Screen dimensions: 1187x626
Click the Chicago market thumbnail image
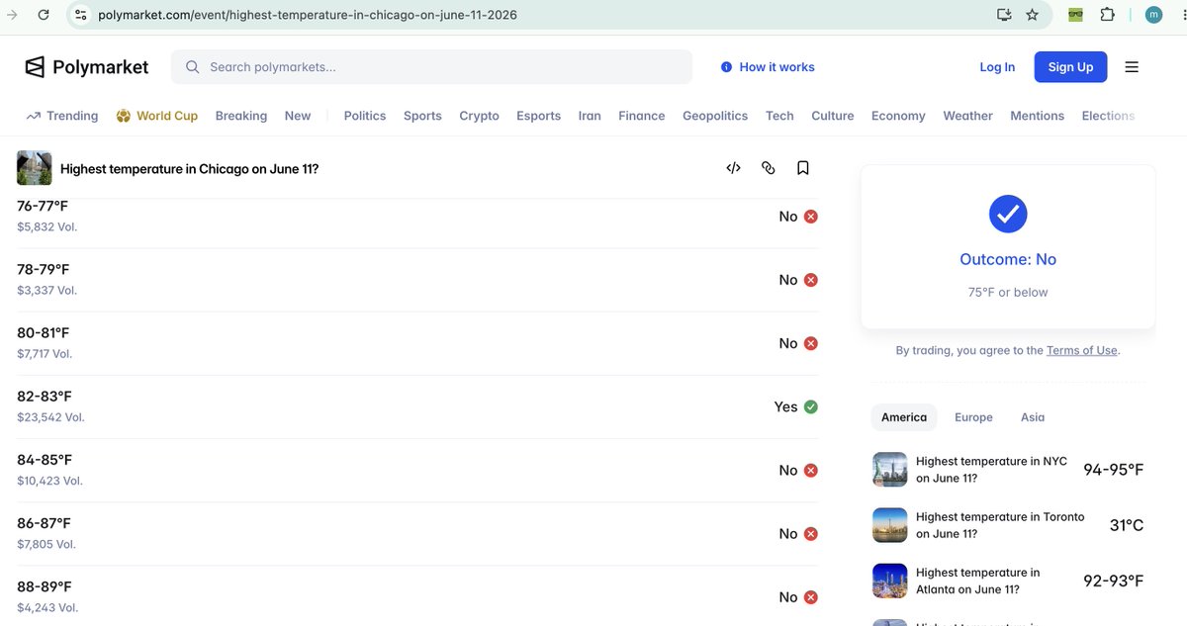35,168
